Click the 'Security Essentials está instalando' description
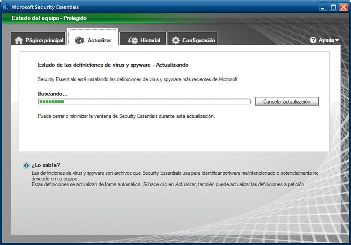351x245 pixels. click(138, 79)
